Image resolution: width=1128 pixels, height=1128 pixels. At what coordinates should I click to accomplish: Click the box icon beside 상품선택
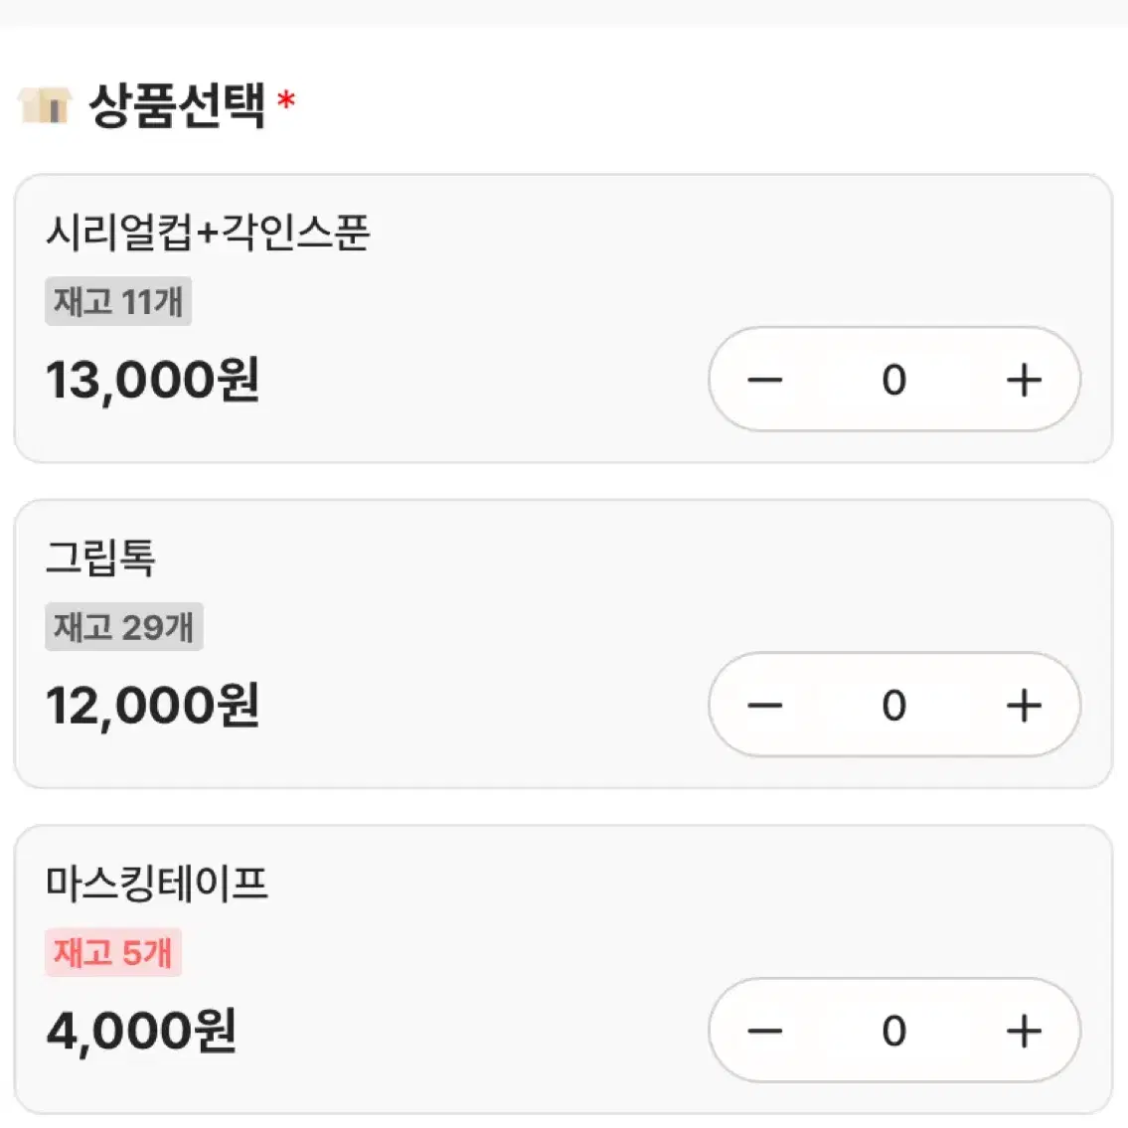click(45, 105)
